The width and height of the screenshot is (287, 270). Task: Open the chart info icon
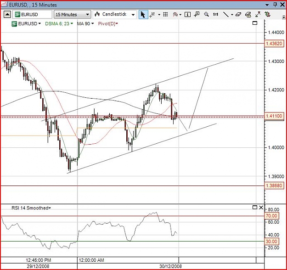[187, 14]
